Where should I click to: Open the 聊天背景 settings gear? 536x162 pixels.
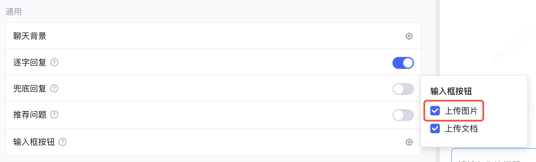click(x=409, y=36)
